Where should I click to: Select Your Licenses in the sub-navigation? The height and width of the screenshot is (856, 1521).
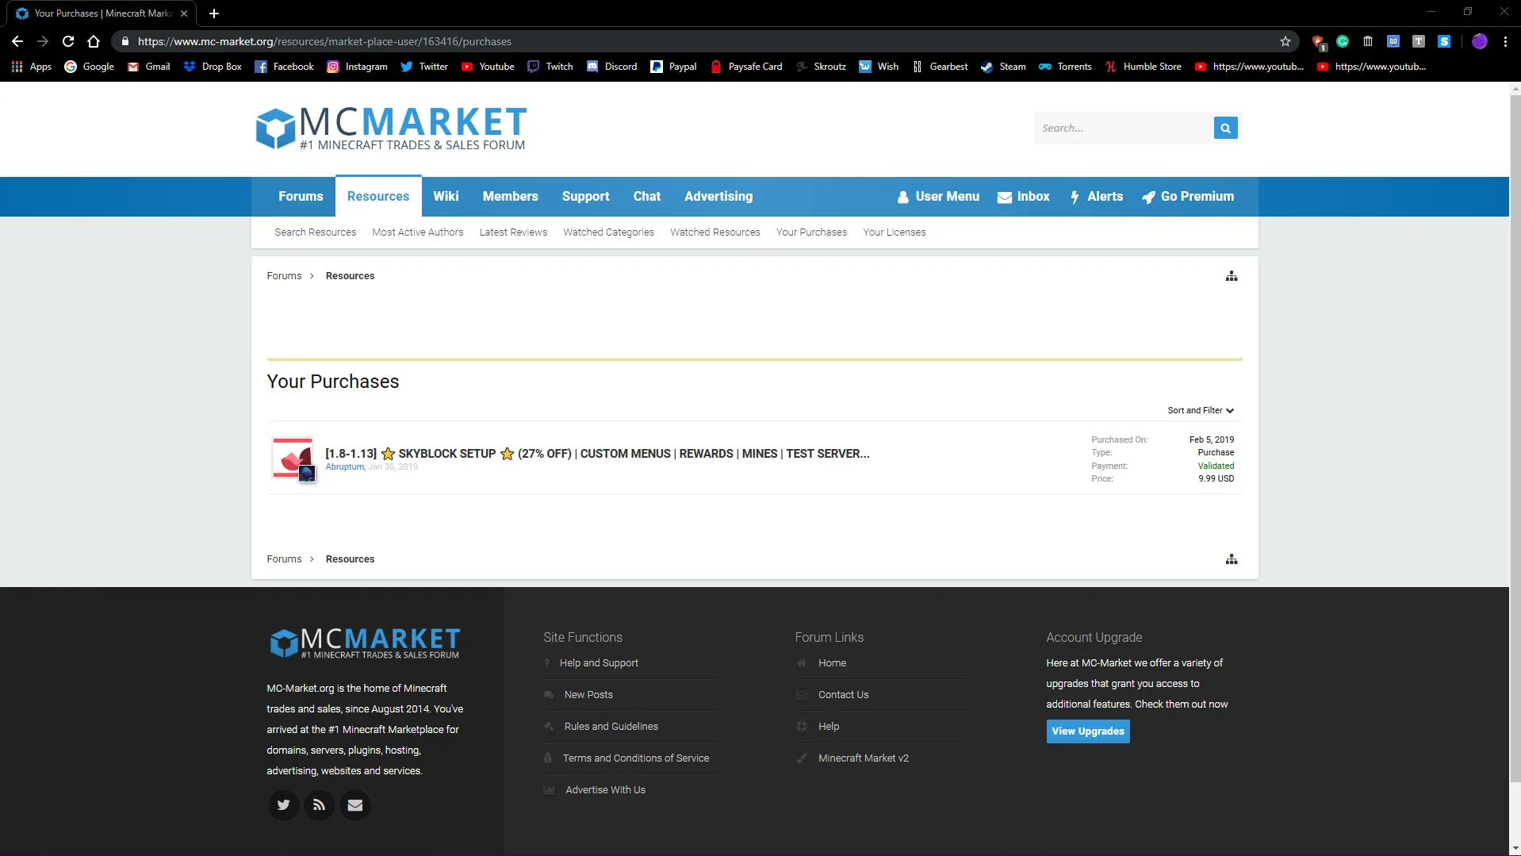[894, 232]
